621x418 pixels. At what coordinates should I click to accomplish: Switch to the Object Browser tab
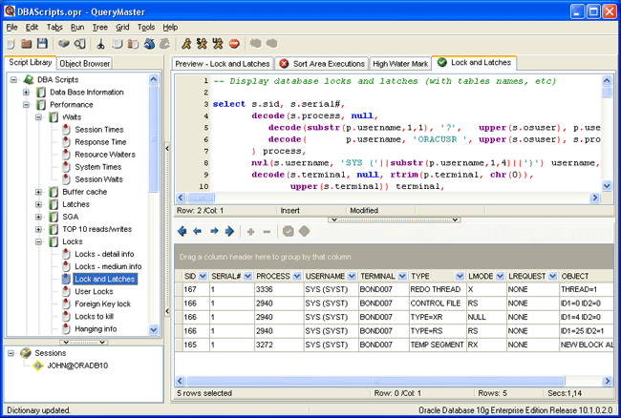coord(84,64)
